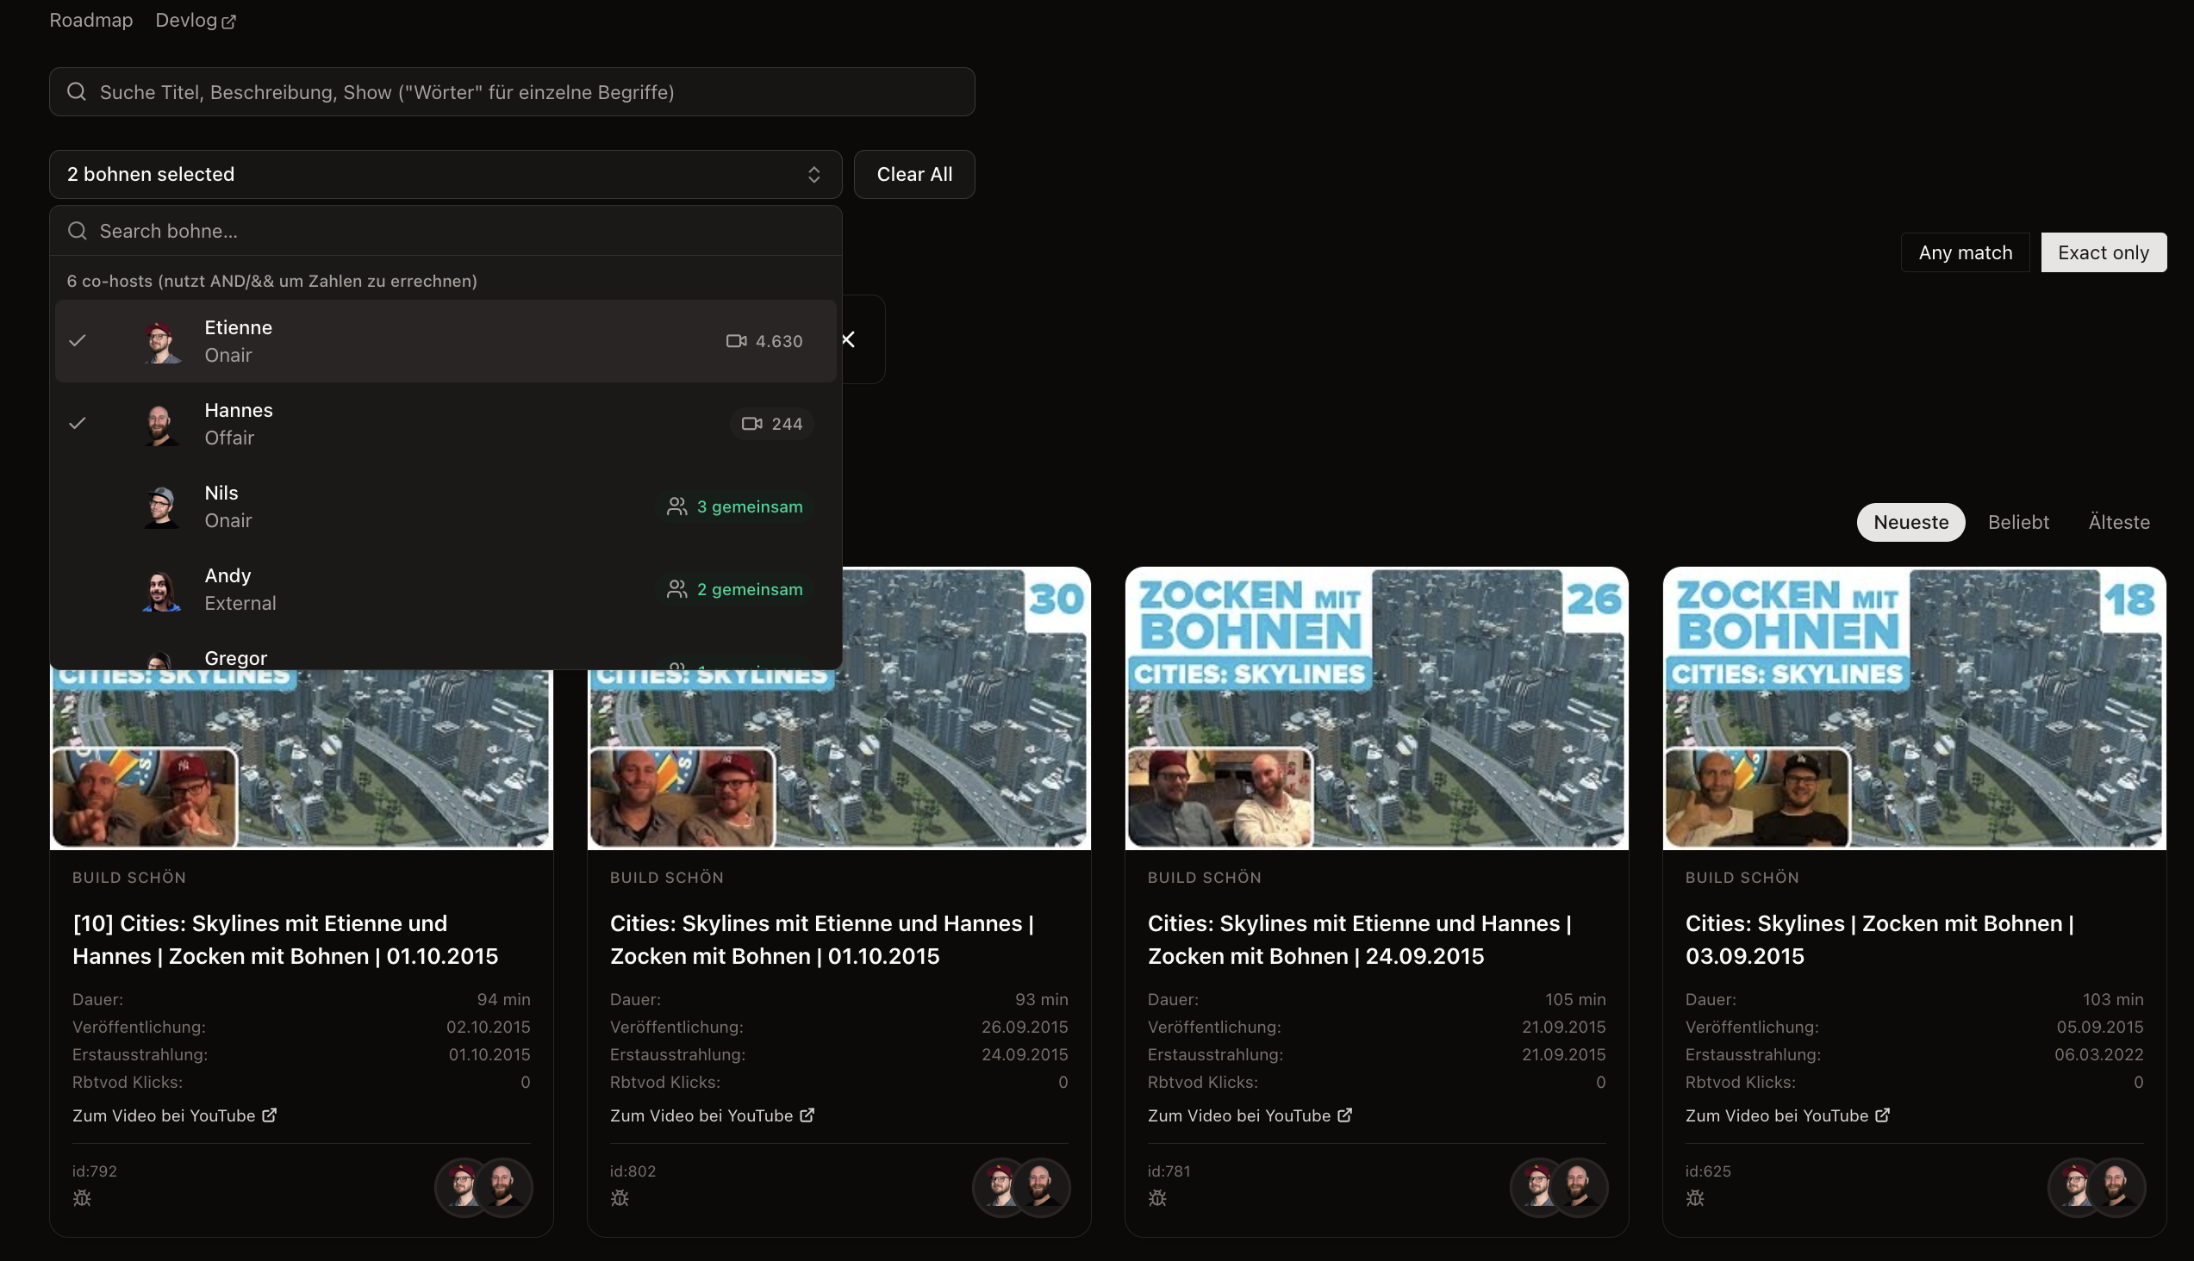Click bug icon under id:625
Image resolution: width=2194 pixels, height=1261 pixels.
1695,1198
